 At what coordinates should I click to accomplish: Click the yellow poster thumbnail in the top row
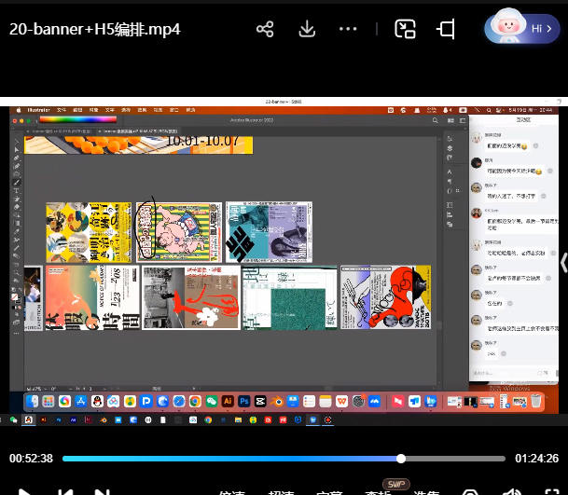point(89,232)
